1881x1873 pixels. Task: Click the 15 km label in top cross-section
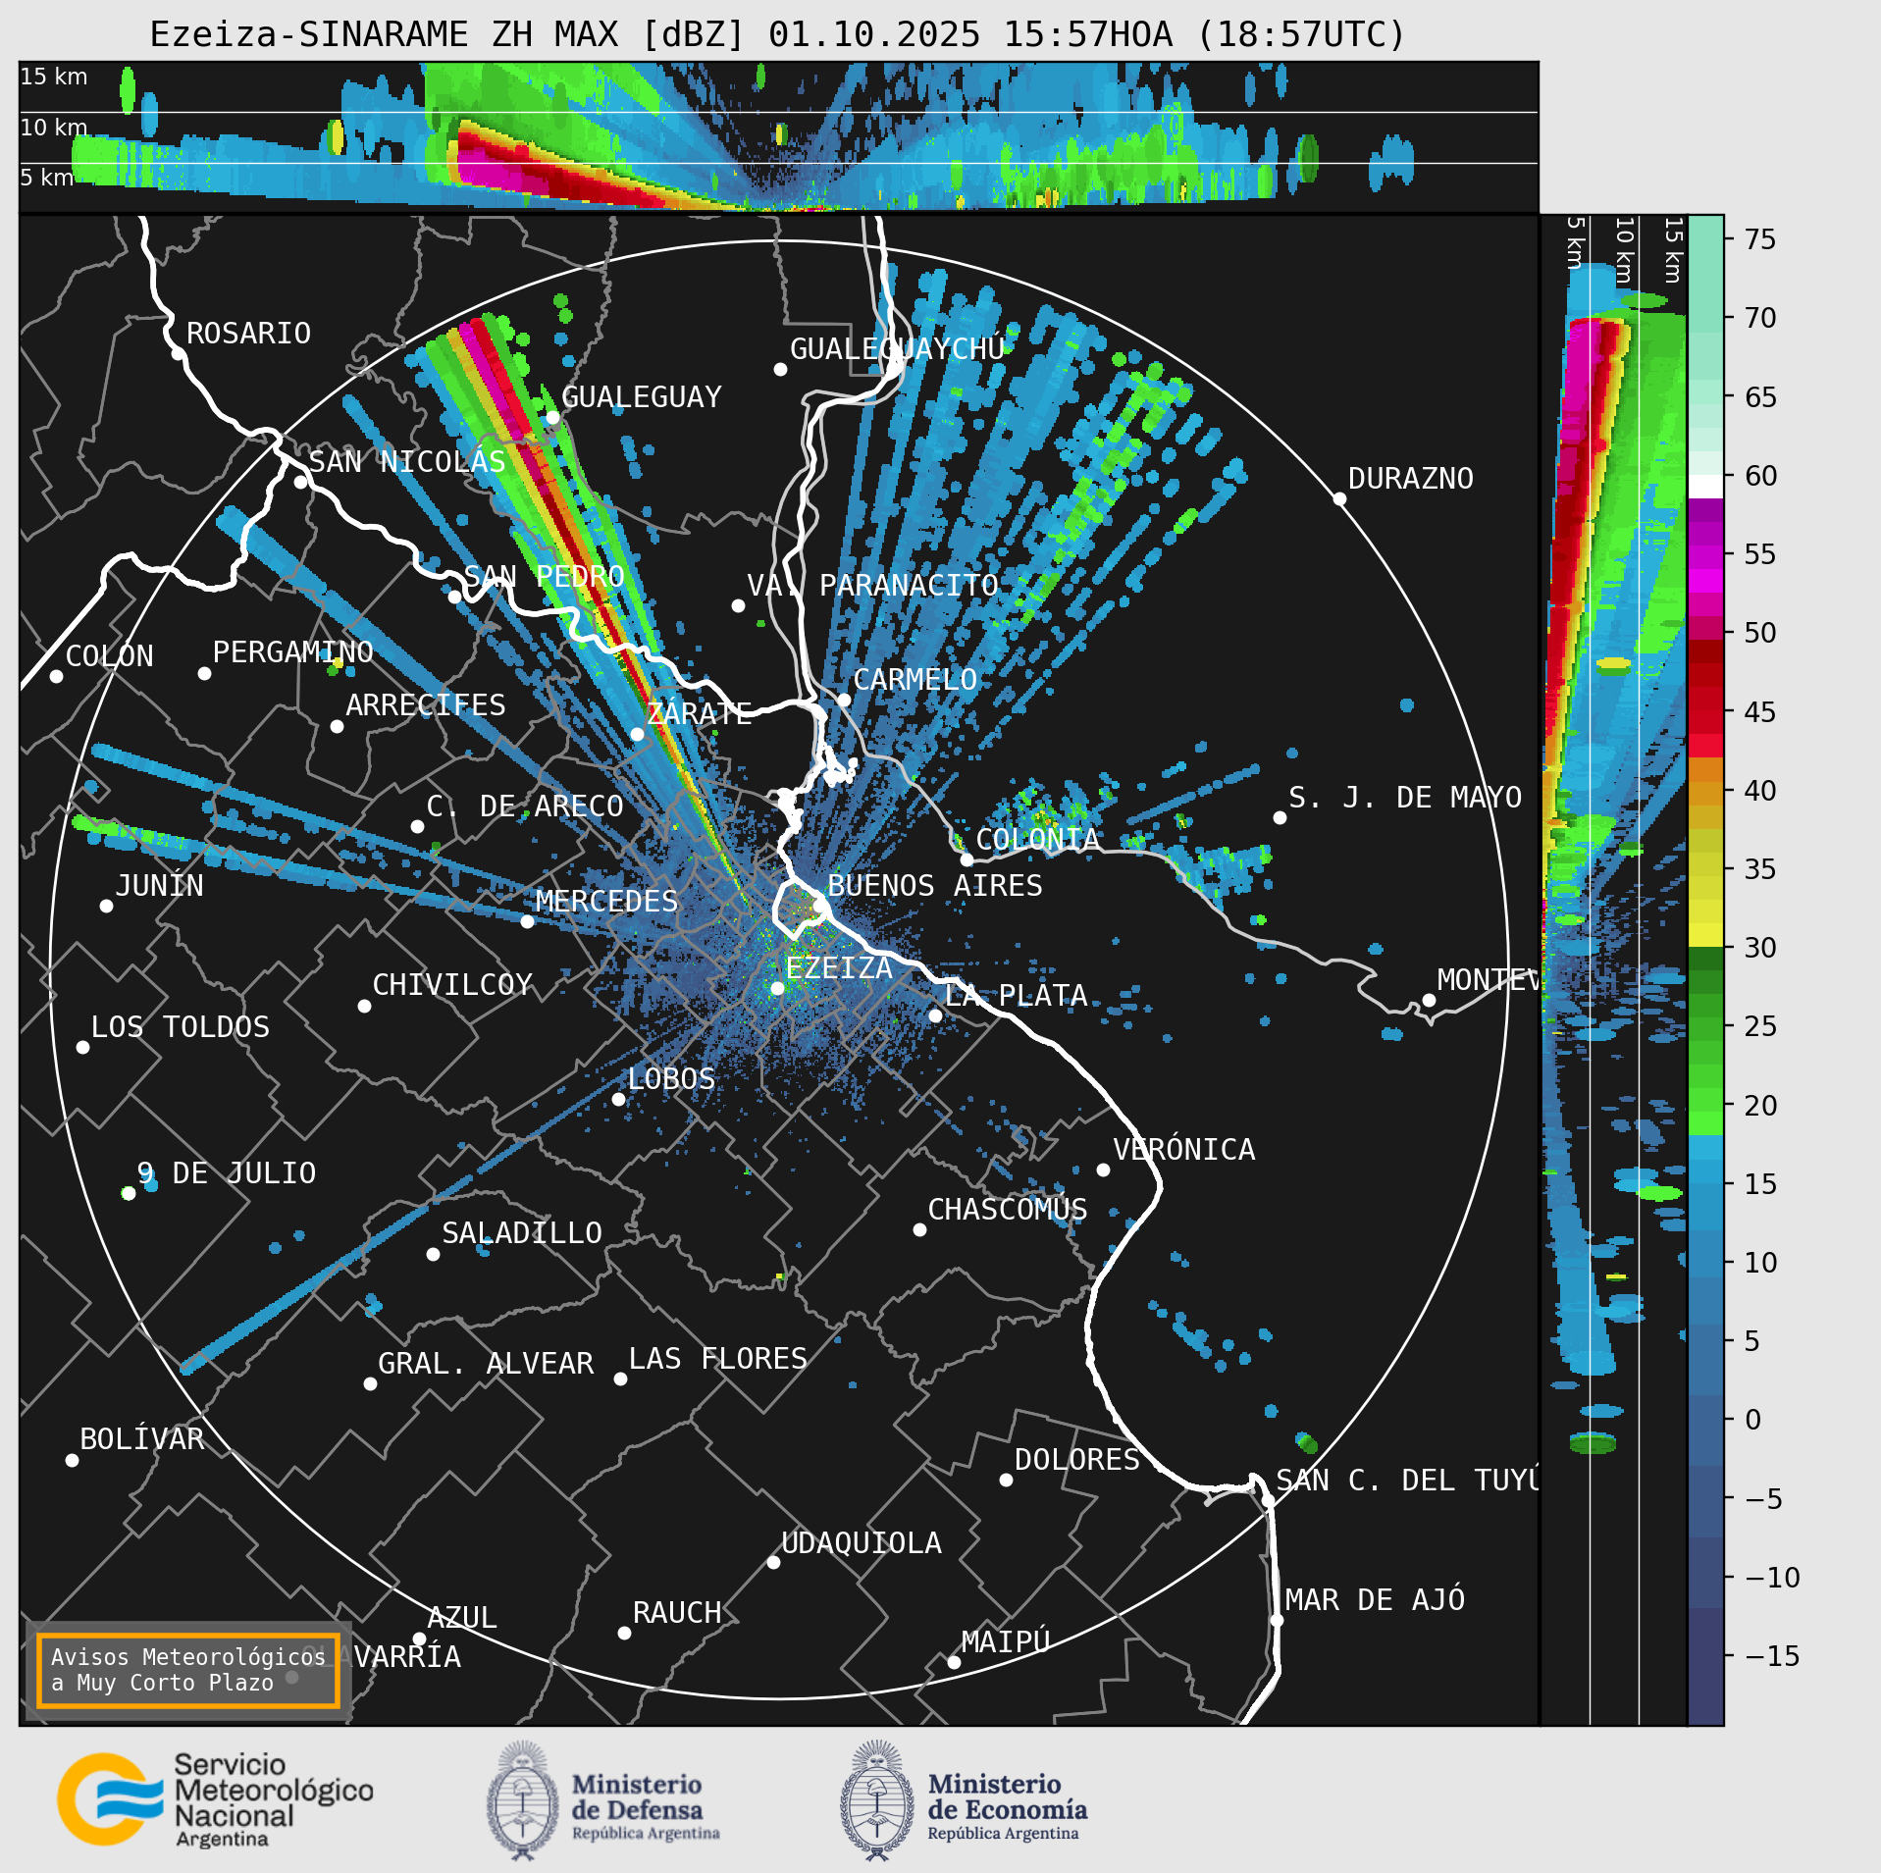54,77
